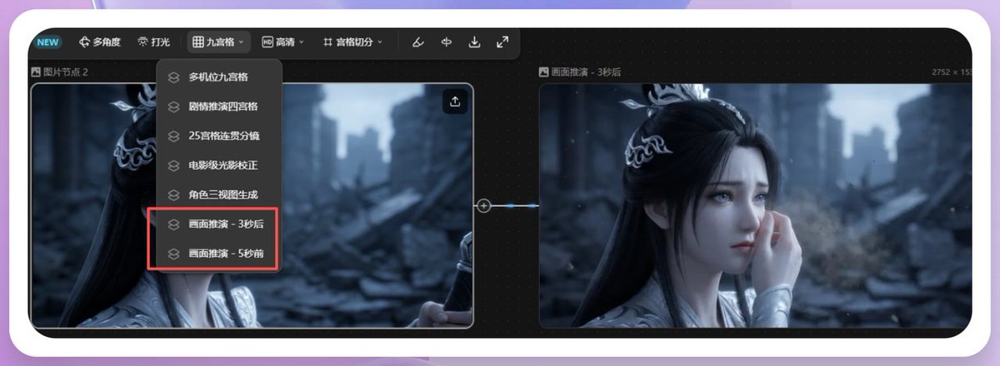The width and height of the screenshot is (1000, 366).
Task: Choose 剧情推演四宫格 from menu
Action: 219,106
